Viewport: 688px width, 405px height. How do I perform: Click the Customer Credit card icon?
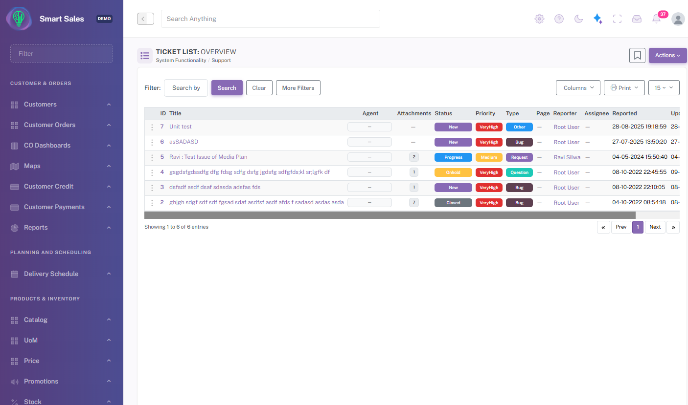pyautogui.click(x=15, y=187)
